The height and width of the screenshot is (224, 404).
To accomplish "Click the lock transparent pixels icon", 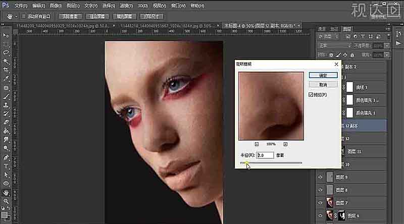I will 331,55.
